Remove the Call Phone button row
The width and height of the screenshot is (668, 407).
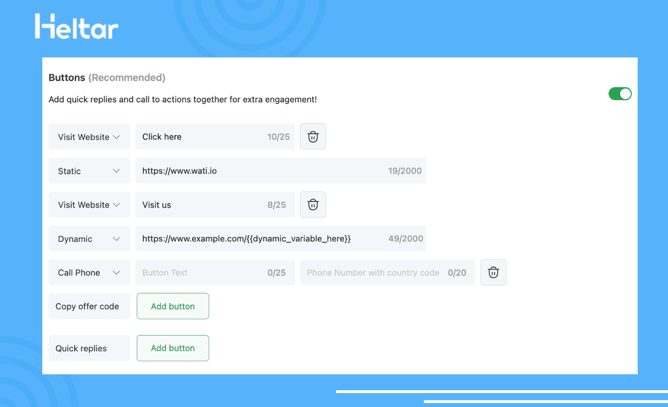(x=493, y=272)
